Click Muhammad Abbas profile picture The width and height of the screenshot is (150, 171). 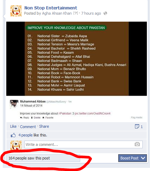pos(14,104)
